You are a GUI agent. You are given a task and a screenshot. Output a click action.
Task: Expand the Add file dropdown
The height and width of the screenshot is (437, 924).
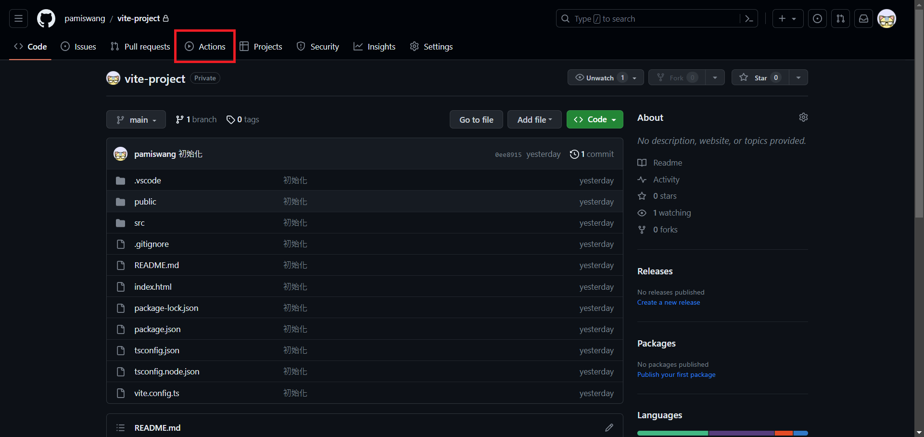(534, 119)
